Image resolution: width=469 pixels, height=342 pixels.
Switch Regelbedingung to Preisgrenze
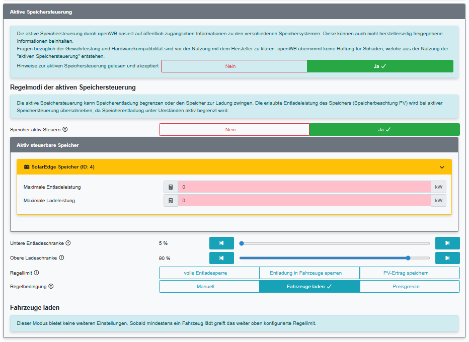tap(410, 287)
